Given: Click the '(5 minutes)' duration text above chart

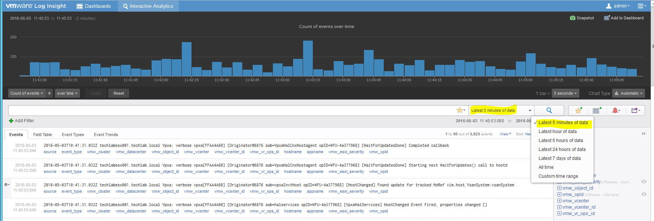Looking at the screenshot, I should (x=85, y=18).
